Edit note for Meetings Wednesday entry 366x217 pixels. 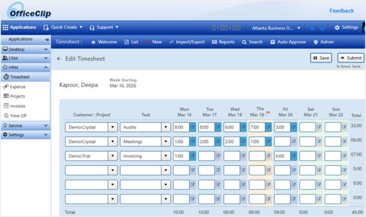point(243,141)
